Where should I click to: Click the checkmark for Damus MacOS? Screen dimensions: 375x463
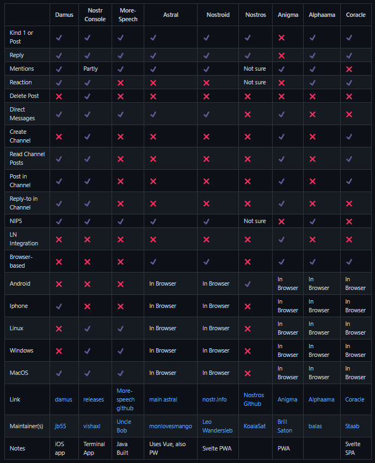click(x=59, y=373)
